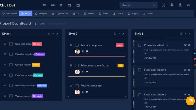This screenshot has height=110, width=196.
Task: Click the Urgent badge on Nulla vitae purus
Action: pos(120,45)
